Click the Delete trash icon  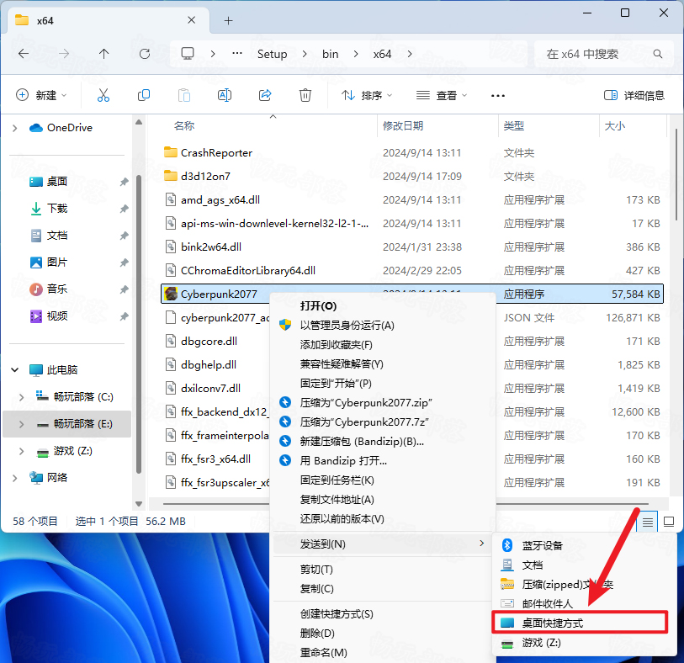pyautogui.click(x=305, y=95)
